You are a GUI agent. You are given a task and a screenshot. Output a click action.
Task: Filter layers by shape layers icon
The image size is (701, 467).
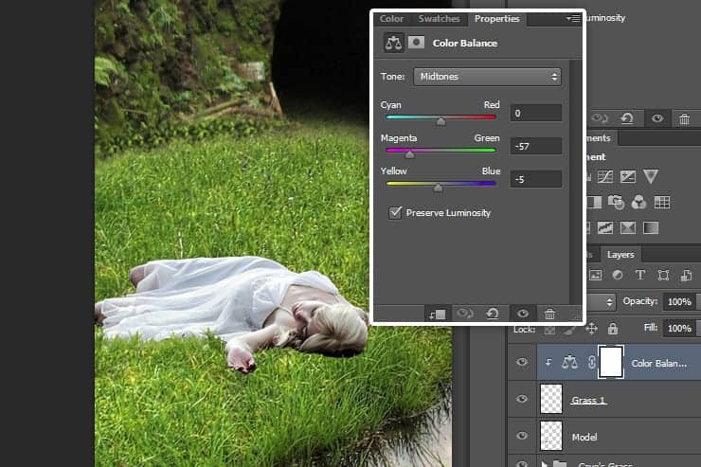point(663,275)
